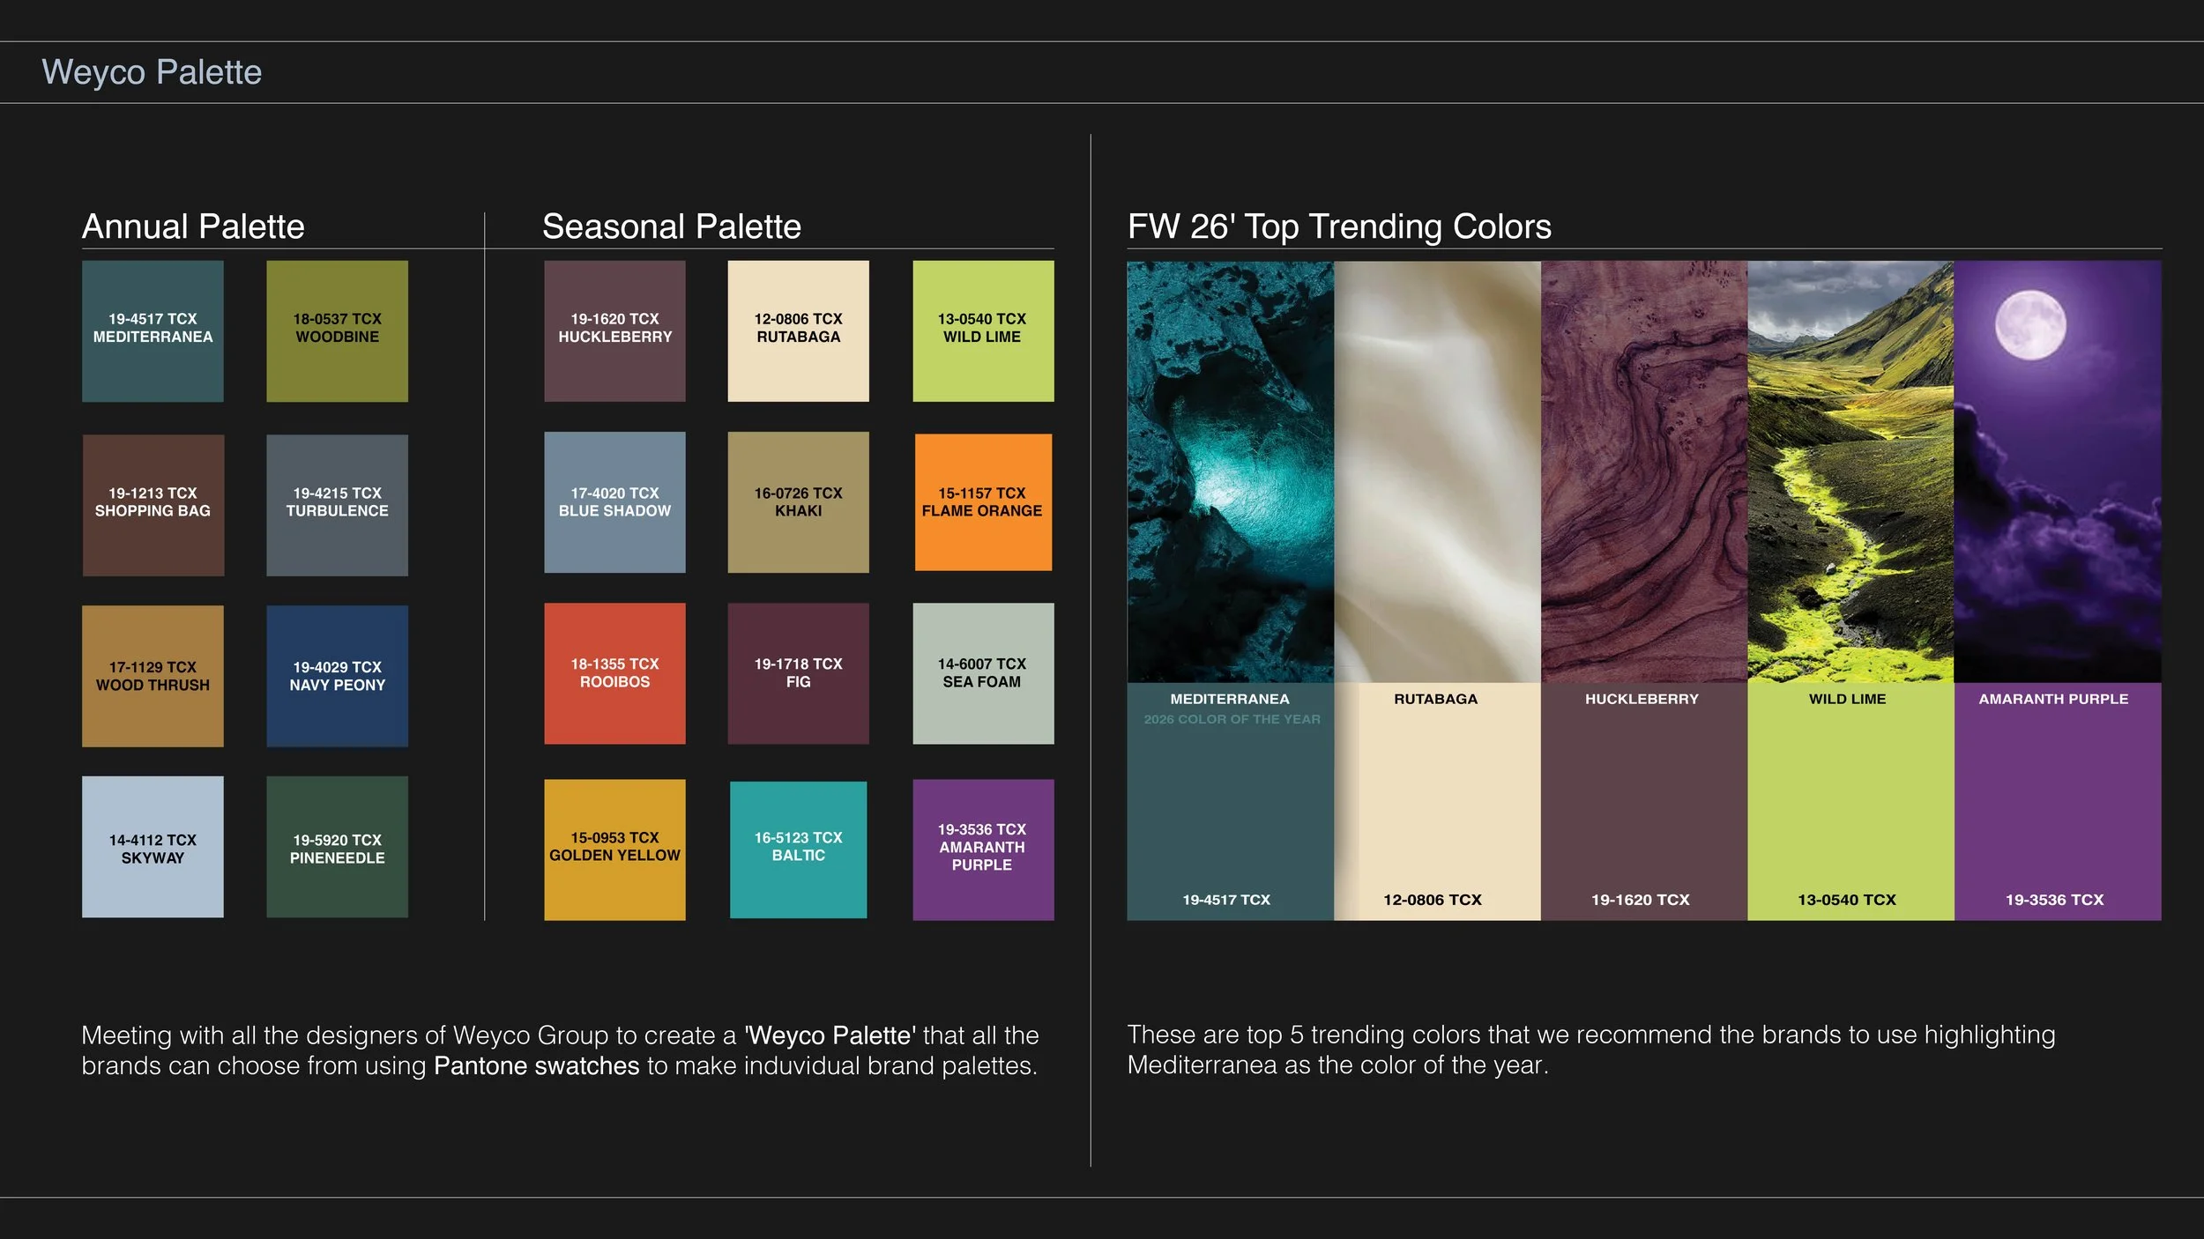Click the Mediterranea 19-4517 TCX swatch
Screen dimensions: 2204x1239
pos(153,330)
